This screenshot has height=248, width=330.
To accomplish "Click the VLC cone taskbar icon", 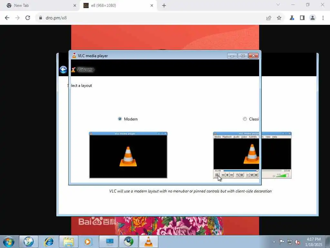I will [148, 242].
